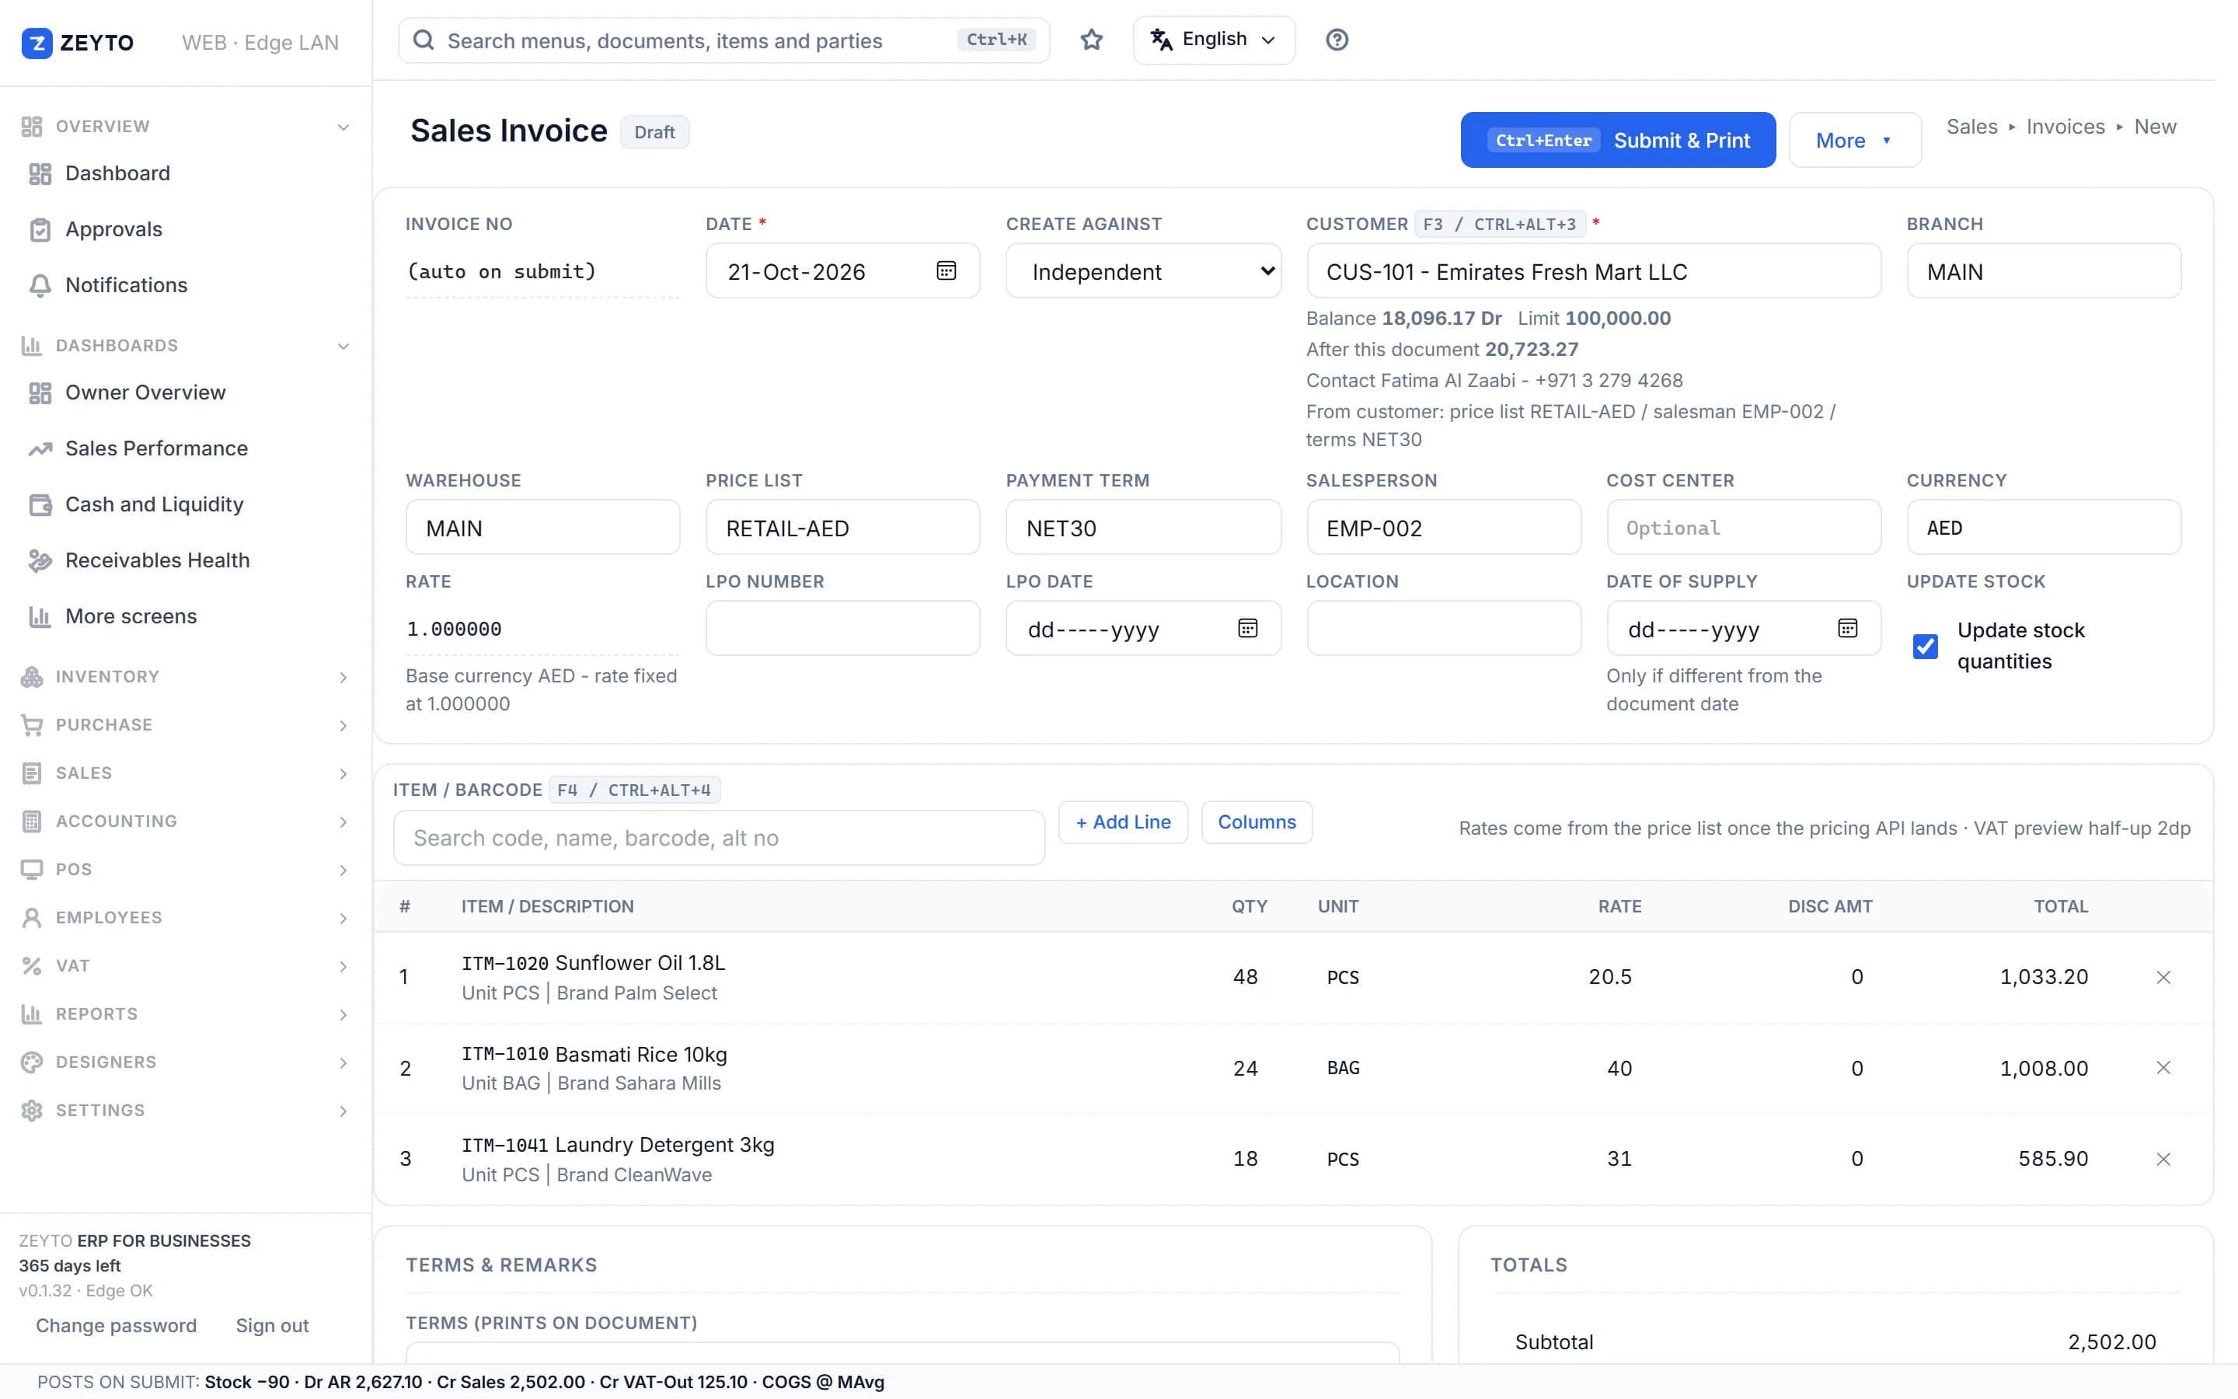Focus the item barcode search field
2238x1399 pixels.
point(719,839)
